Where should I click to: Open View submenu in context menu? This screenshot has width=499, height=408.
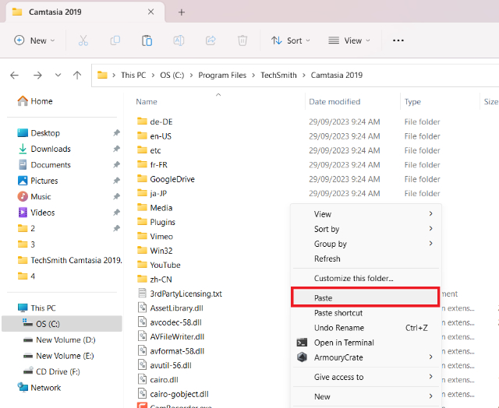click(366, 214)
